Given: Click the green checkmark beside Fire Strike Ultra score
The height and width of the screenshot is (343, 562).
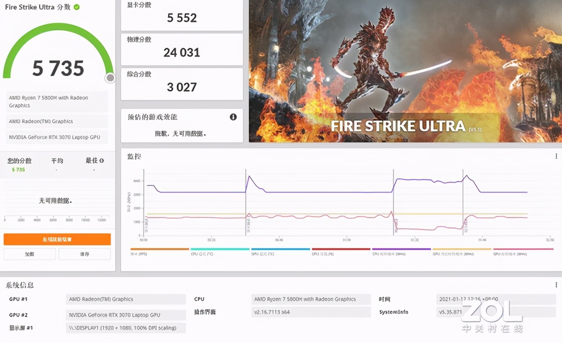Looking at the screenshot, I should click(x=77, y=7).
